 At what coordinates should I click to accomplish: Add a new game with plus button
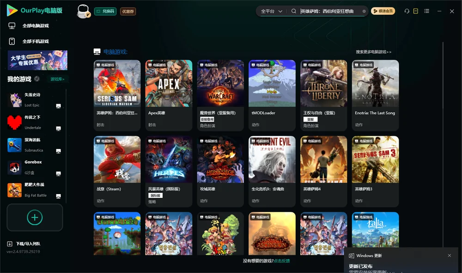tap(35, 217)
